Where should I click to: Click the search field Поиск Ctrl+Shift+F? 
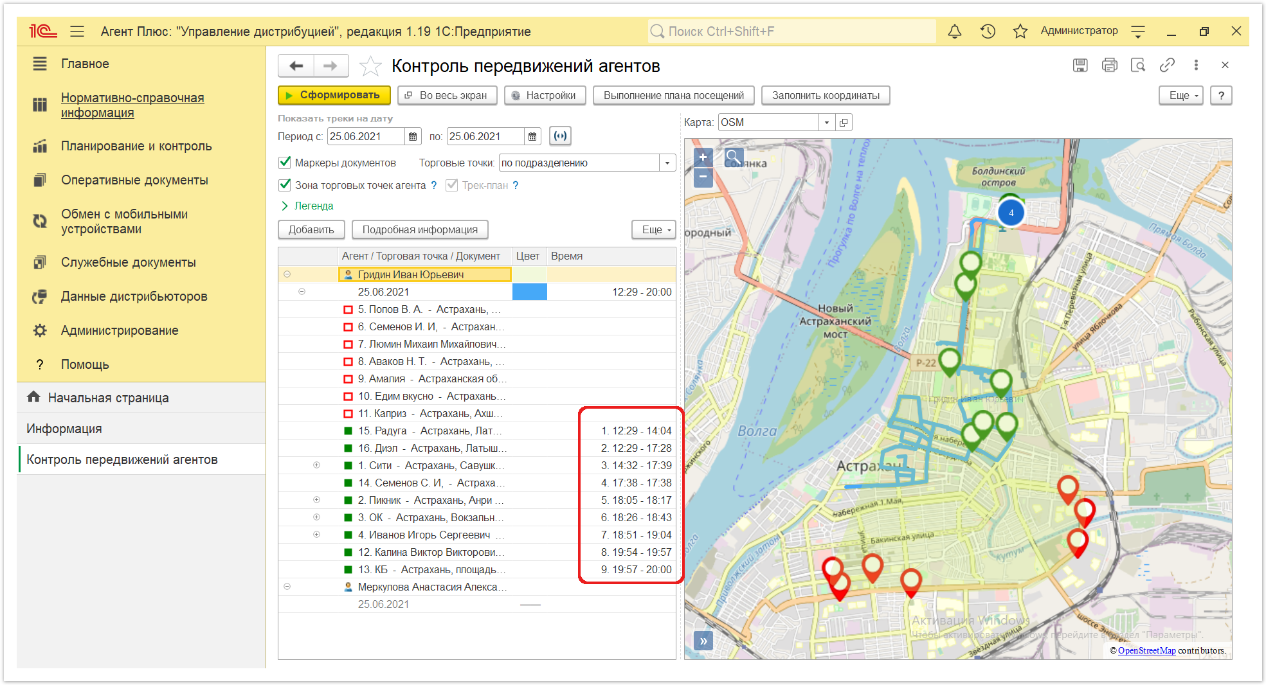[x=792, y=31]
